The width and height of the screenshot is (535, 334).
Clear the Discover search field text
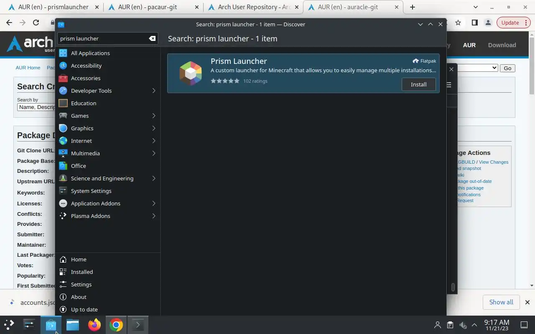(153, 38)
